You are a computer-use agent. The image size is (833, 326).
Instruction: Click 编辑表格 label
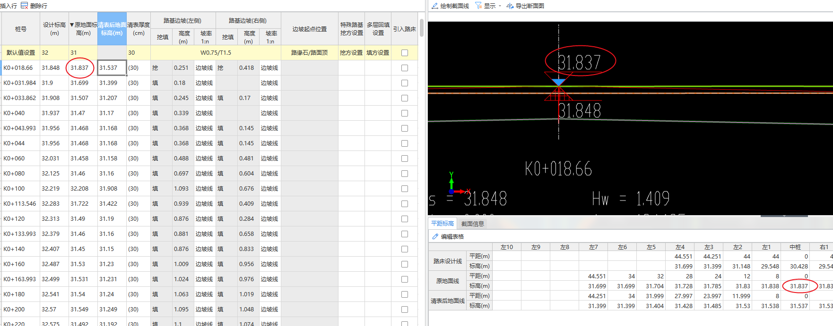point(452,236)
